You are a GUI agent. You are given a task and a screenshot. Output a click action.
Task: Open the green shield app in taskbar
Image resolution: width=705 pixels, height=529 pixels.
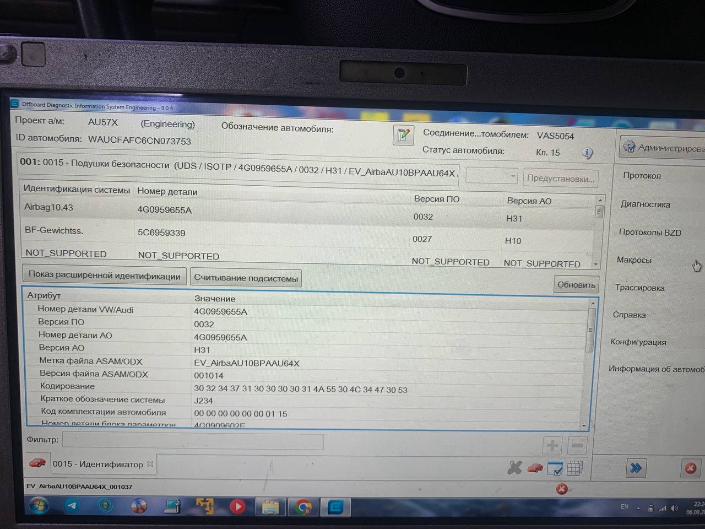pyautogui.click(x=105, y=505)
